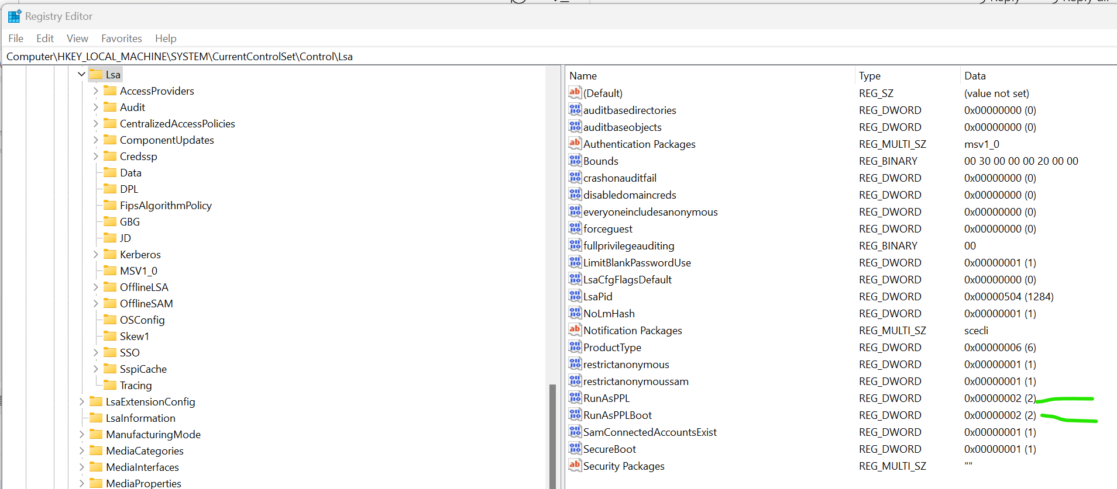Click the restrictanonymoussam value icon
Image resolution: width=1117 pixels, height=489 pixels.
pyautogui.click(x=575, y=380)
